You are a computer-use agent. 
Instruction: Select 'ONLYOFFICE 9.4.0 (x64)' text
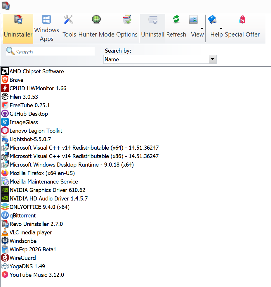pyautogui.click(x=39, y=207)
